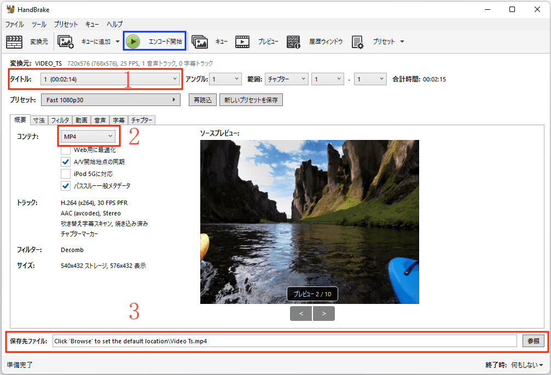
Task: Click the 準備完了 status text
Action: tap(20, 365)
